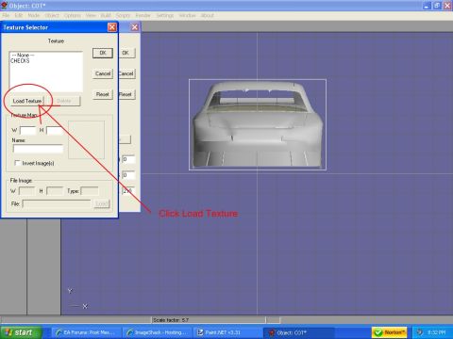Click the Texture Map W field
The width and height of the screenshot is (453, 339).
pyautogui.click(x=28, y=130)
